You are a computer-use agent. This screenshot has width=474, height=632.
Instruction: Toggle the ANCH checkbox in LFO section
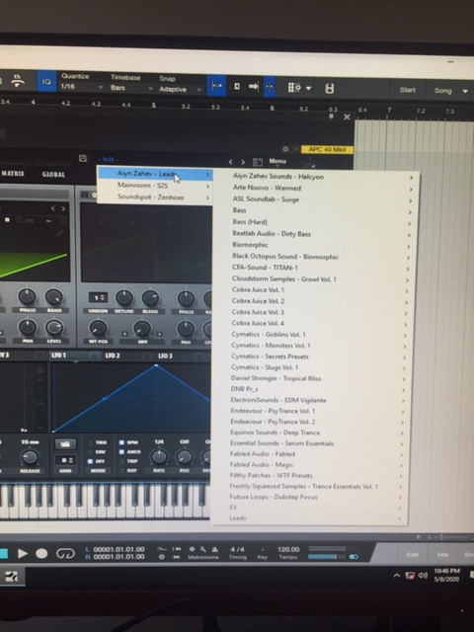coord(121,452)
